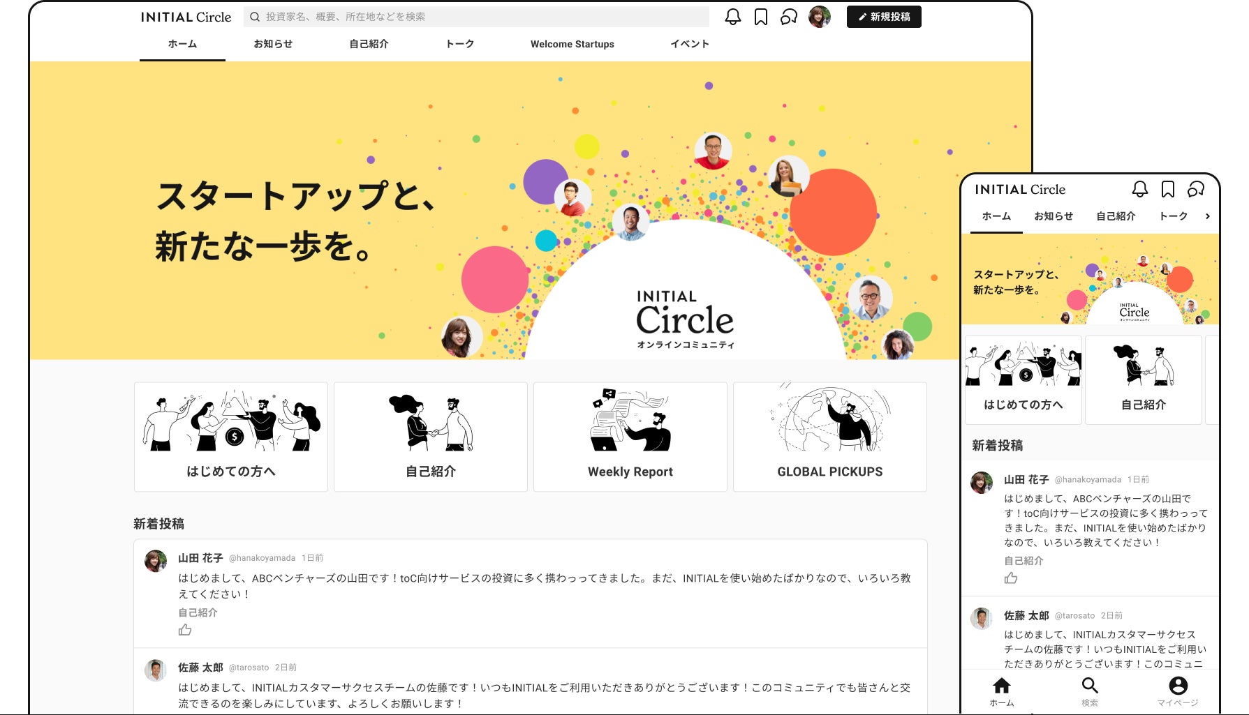
Task: Open the Weekly Report card
Action: tap(630, 437)
